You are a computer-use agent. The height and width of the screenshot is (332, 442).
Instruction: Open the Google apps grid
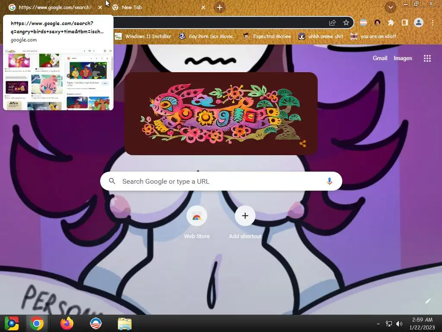(x=427, y=58)
